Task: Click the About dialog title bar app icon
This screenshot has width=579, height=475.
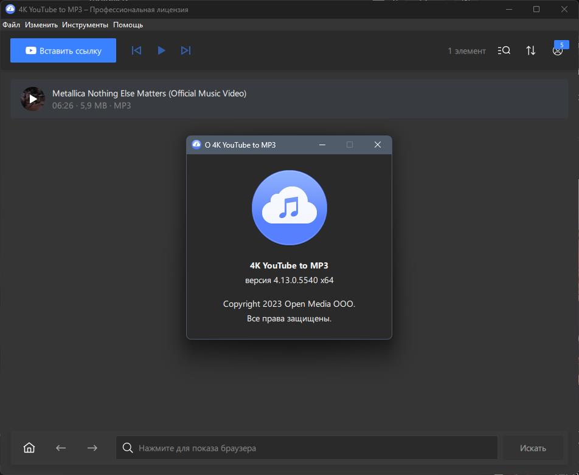Action: tap(196, 145)
